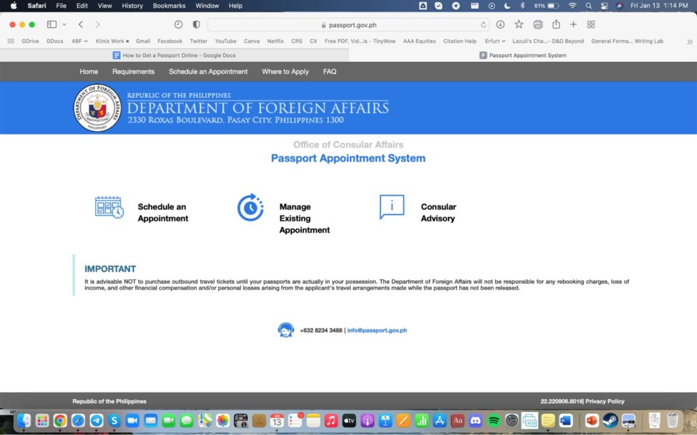Toggle the Safari sidebar
Image resolution: width=697 pixels, height=435 pixels.
52,24
